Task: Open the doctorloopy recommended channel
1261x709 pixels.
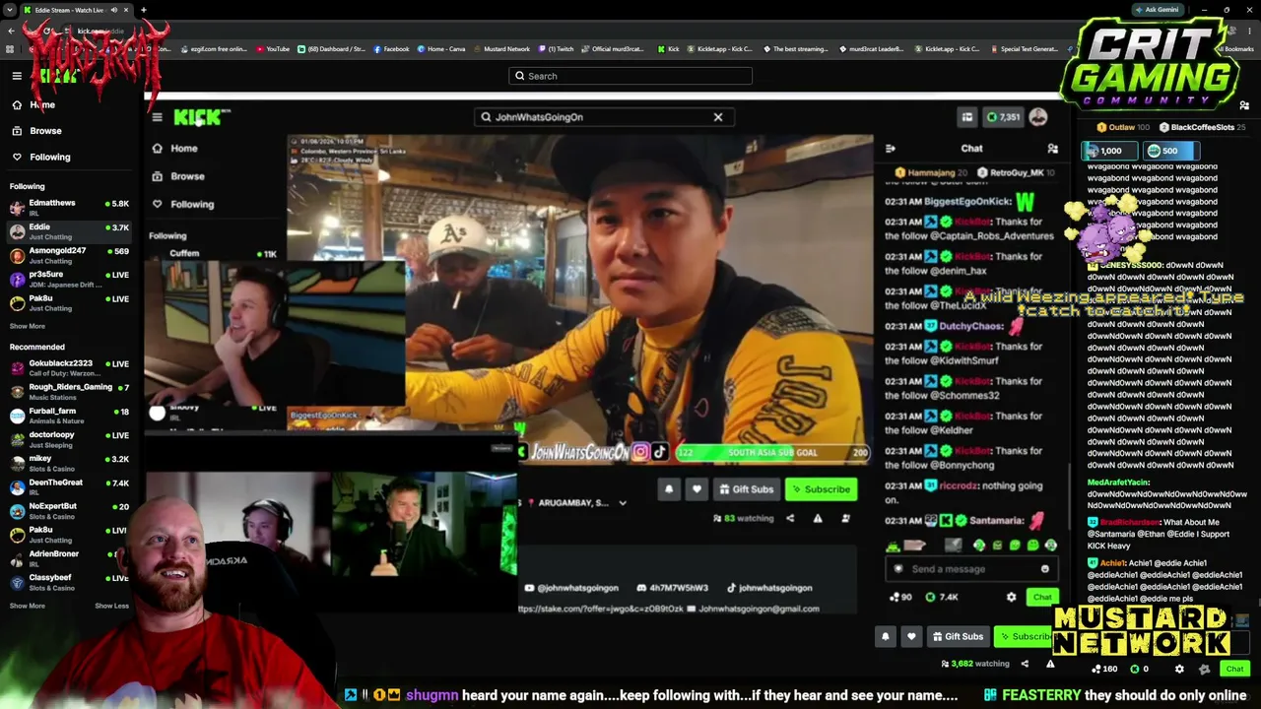Action: click(x=69, y=438)
